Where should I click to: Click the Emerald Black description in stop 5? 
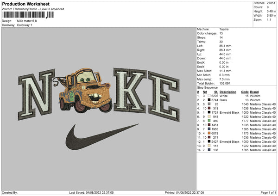coord(229,112)
